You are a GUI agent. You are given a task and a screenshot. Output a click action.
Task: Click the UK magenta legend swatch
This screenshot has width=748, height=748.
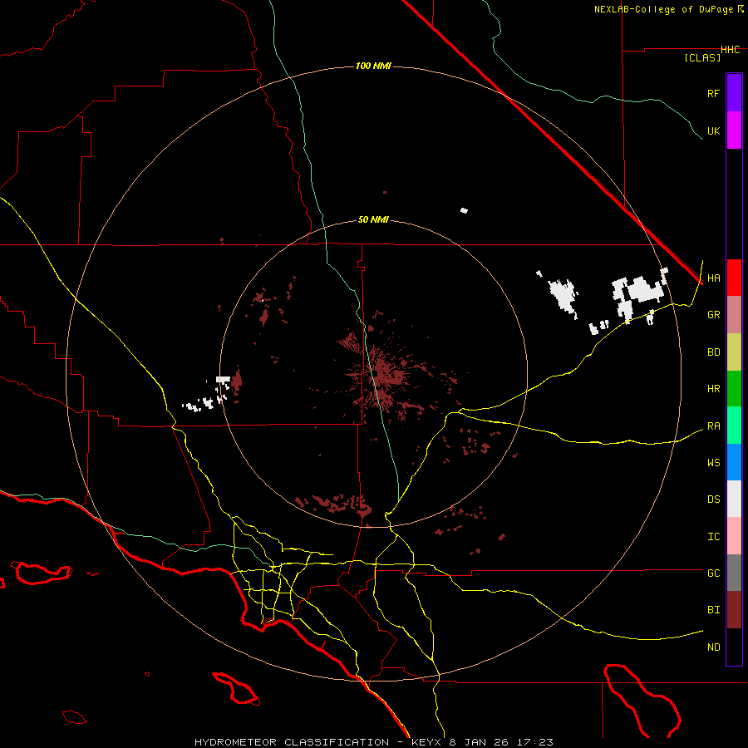734,130
